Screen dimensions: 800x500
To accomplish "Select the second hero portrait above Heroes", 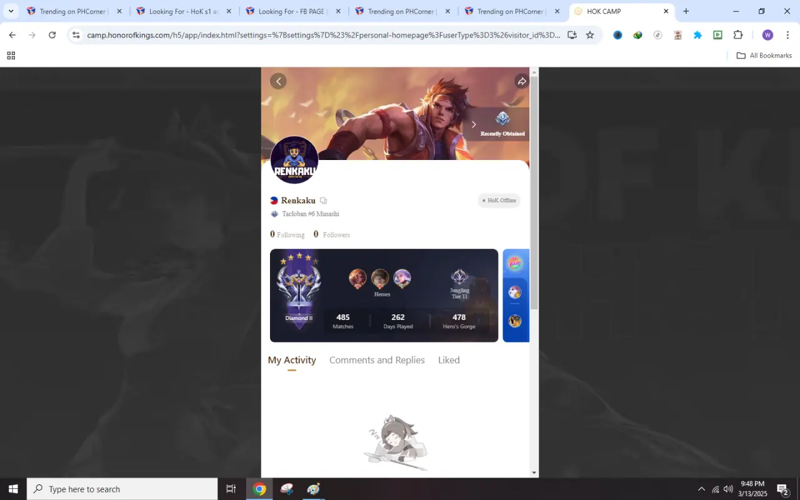I will [x=380, y=278].
